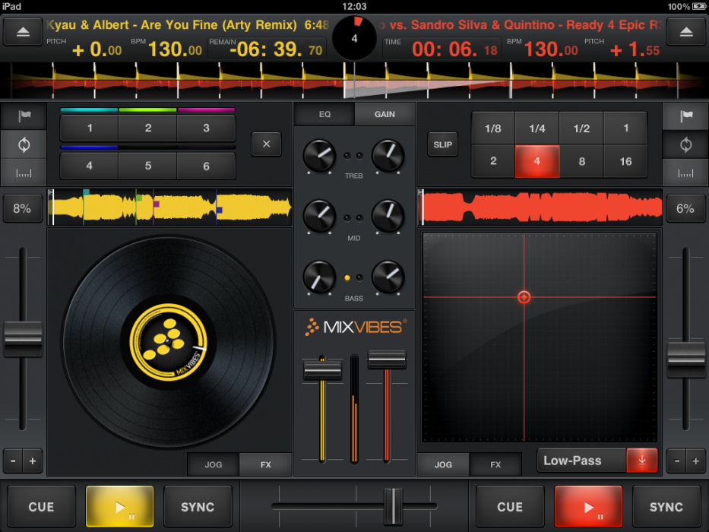Seek in right deck red waveform overview
The width and height of the screenshot is (709, 532).
540,207
